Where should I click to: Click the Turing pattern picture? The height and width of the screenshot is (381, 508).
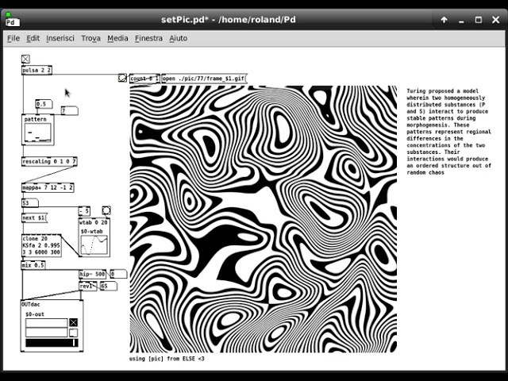[263, 219]
